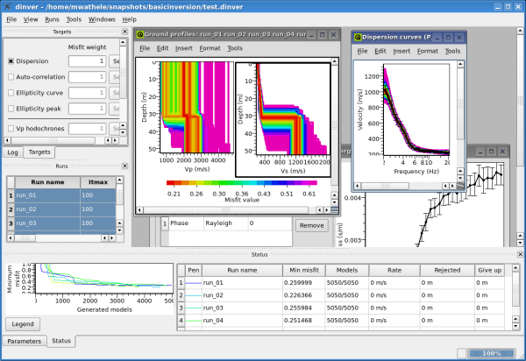This screenshot has width=526, height=361.
Task: Open Edit menu in Ground profiles window
Action: pos(162,48)
